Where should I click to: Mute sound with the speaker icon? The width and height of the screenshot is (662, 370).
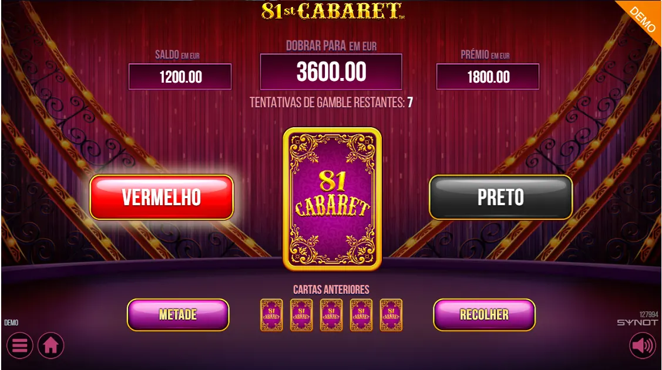click(643, 345)
